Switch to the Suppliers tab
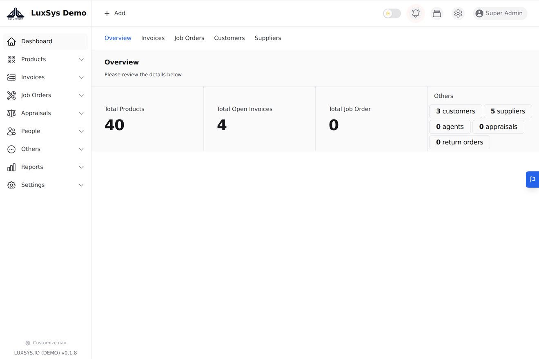The width and height of the screenshot is (539, 359). point(268,38)
